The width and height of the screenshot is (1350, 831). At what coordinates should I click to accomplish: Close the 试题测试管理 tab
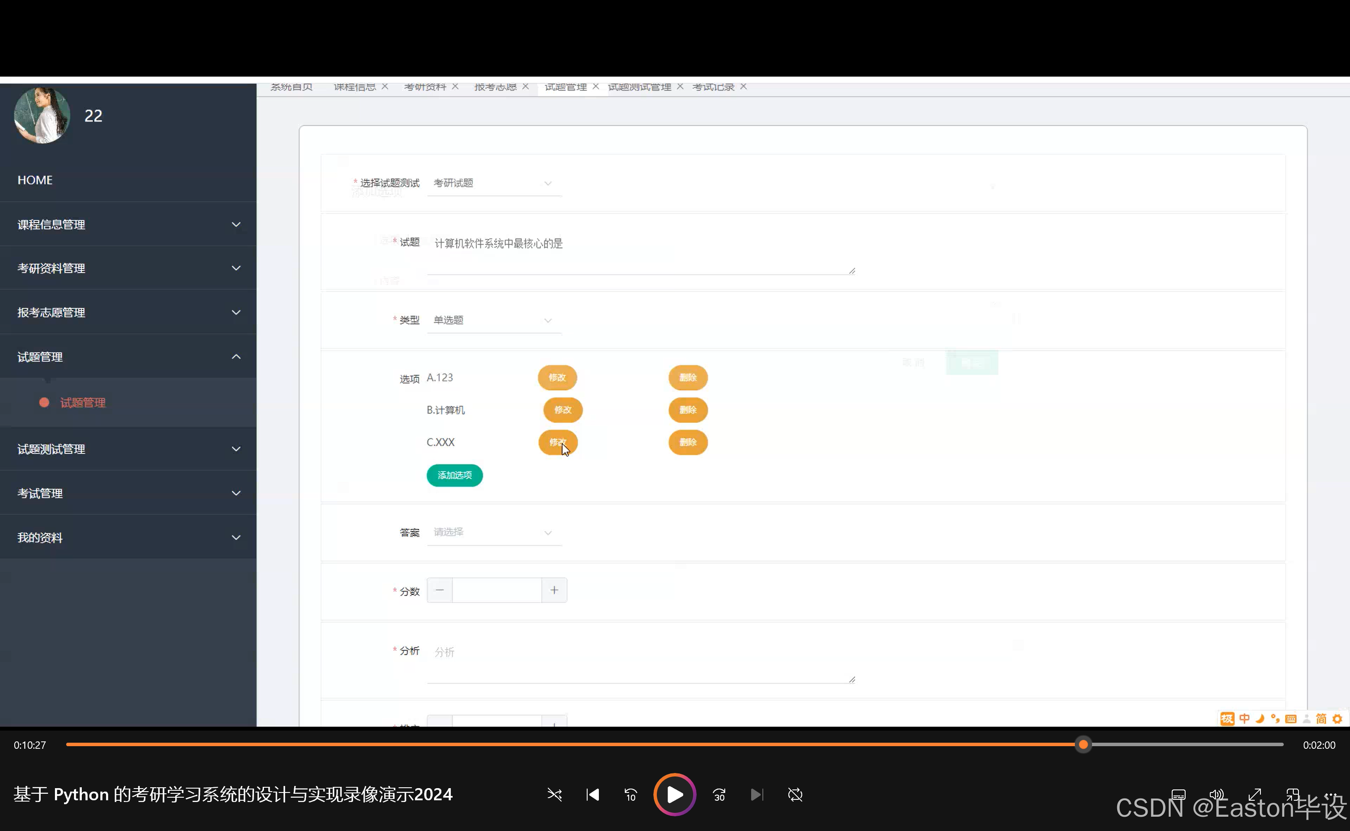point(680,87)
